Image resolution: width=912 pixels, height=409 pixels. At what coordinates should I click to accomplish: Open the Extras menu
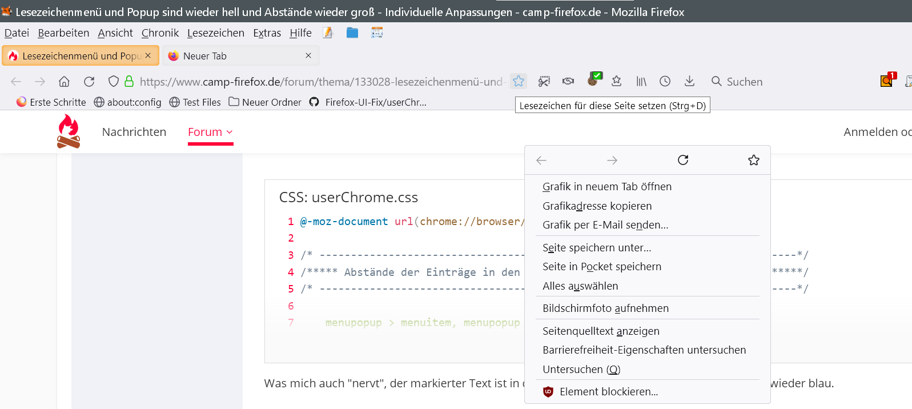267,33
